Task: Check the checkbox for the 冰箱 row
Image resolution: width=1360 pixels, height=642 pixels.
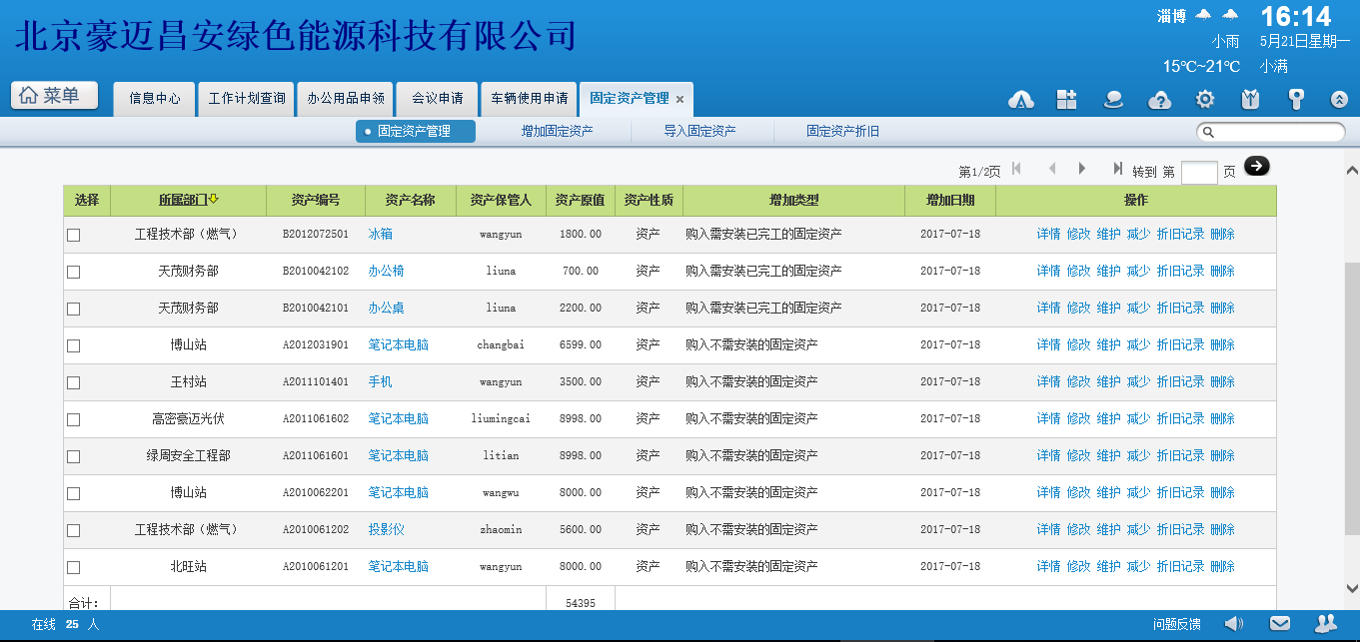Action: [73, 235]
